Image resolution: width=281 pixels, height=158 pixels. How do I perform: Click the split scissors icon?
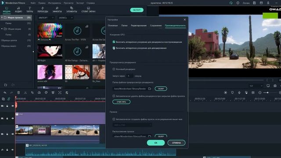25,93
